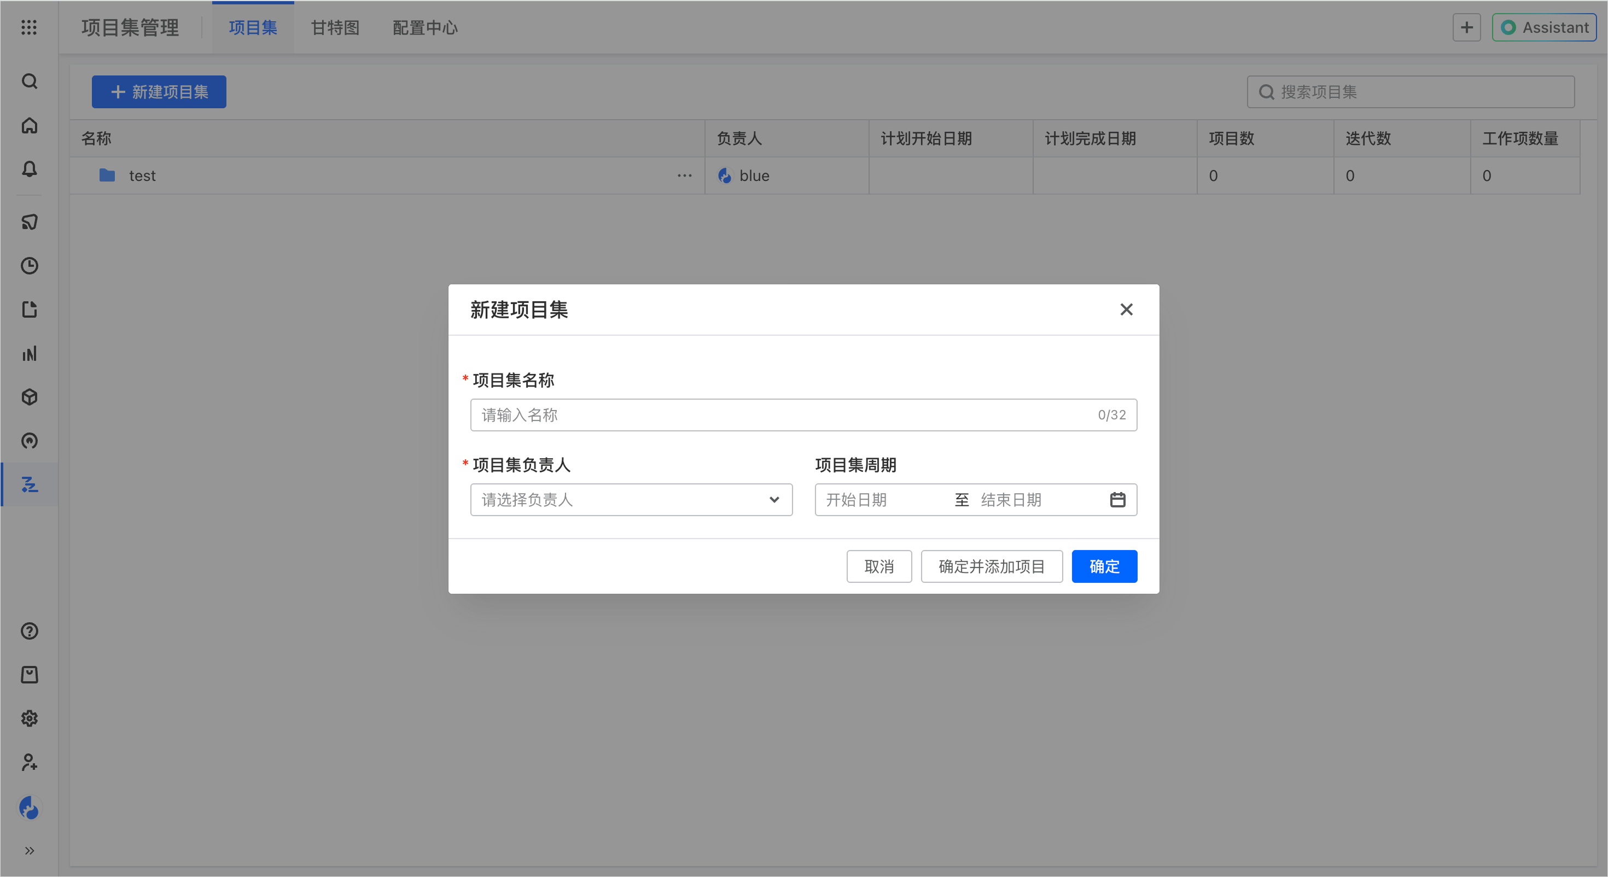Open the shopping bag icon in sidebar
The height and width of the screenshot is (877, 1608).
pos(30,675)
